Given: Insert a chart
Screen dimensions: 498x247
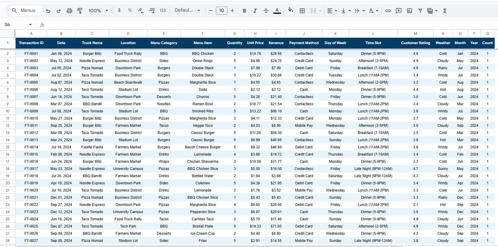Looking at the screenshot, I should point(409,10).
